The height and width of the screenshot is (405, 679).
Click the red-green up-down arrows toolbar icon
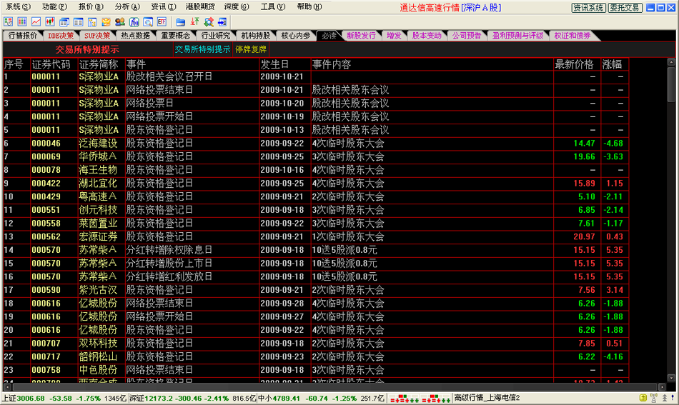(x=194, y=21)
